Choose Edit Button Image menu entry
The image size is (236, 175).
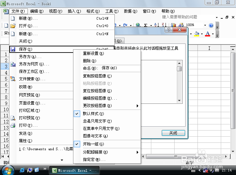coord(107,98)
